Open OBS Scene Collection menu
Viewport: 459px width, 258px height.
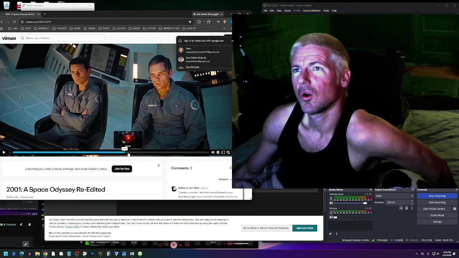pos(312,11)
